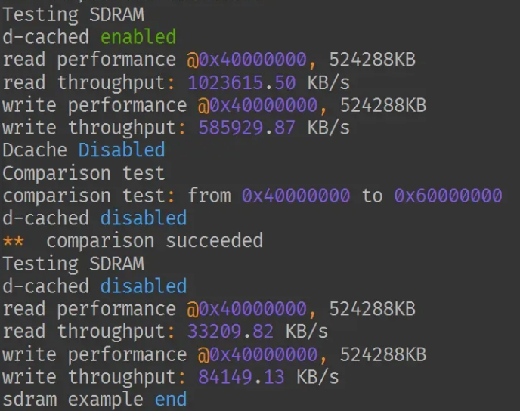Click the "Comparison test" heading line
The width and height of the screenshot is (520, 411).
pos(83,173)
